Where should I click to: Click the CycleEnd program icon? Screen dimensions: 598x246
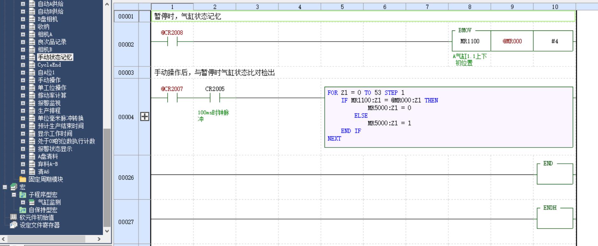32,65
